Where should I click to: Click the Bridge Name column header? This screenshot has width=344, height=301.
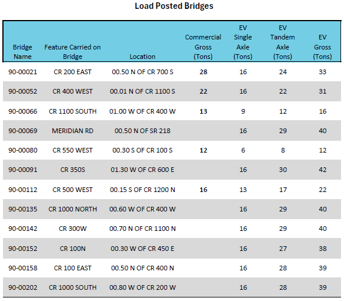click(x=22, y=52)
